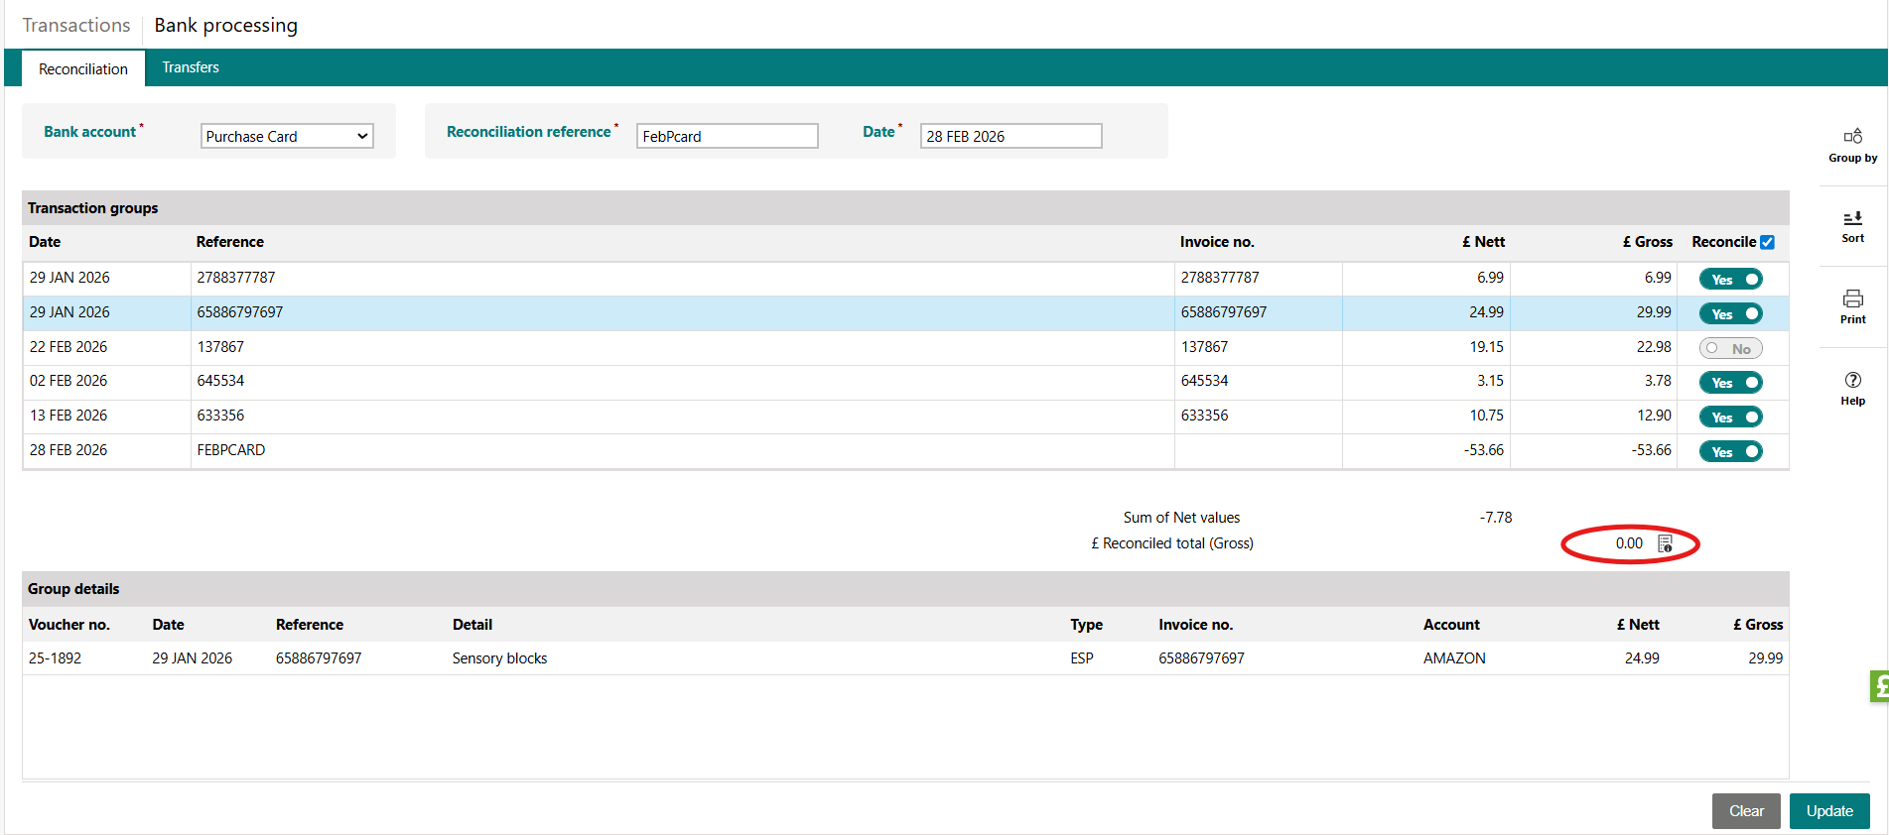The image size is (1889, 835).
Task: Click the £ Nett header in Transaction groups
Action: [x=1483, y=242]
